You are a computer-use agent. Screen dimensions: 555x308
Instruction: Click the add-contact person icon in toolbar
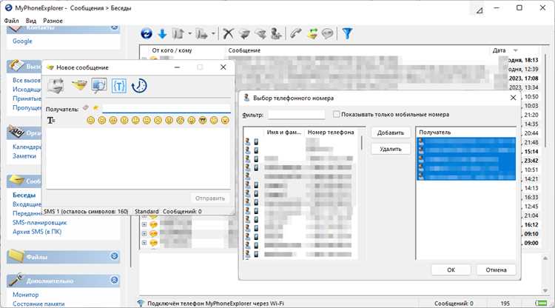(276, 33)
